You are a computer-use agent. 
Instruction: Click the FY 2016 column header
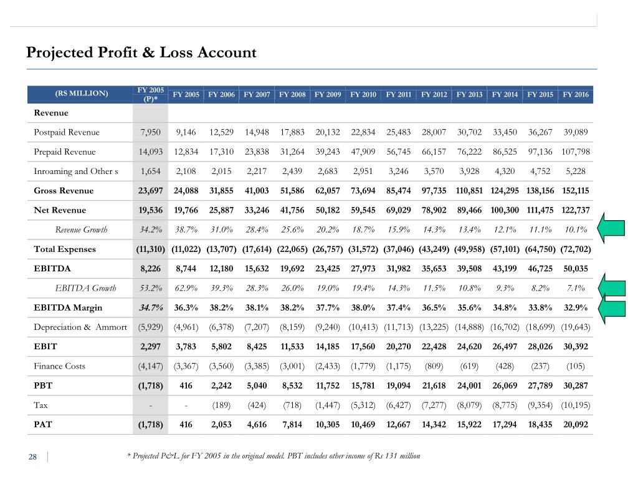coord(575,95)
